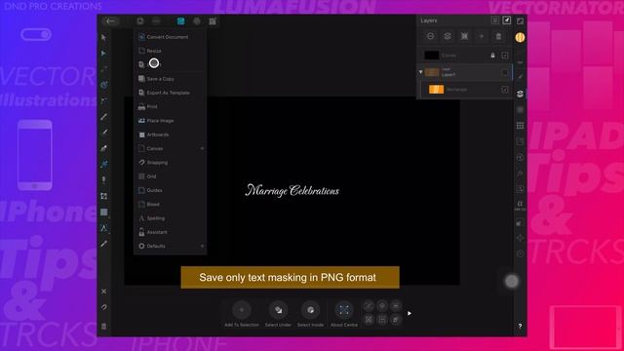This screenshot has width=624, height=351.
Task: Collapse the Layer1 group triangle
Action: [x=420, y=72]
